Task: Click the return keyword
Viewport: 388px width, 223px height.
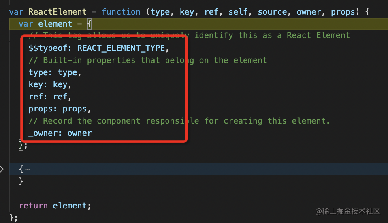Action: coord(33,206)
